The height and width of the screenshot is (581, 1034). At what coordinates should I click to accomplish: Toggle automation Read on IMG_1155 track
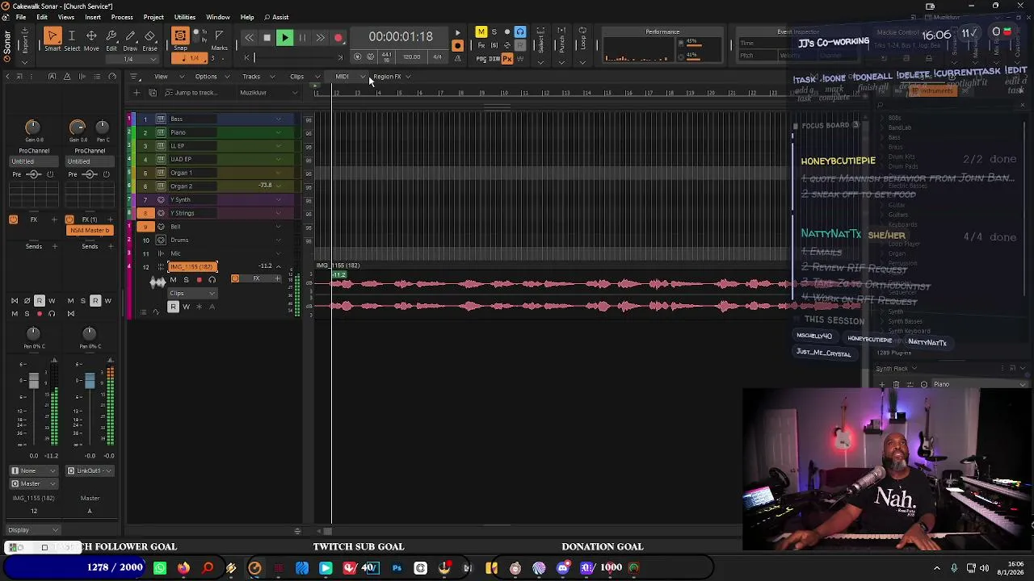tap(173, 307)
